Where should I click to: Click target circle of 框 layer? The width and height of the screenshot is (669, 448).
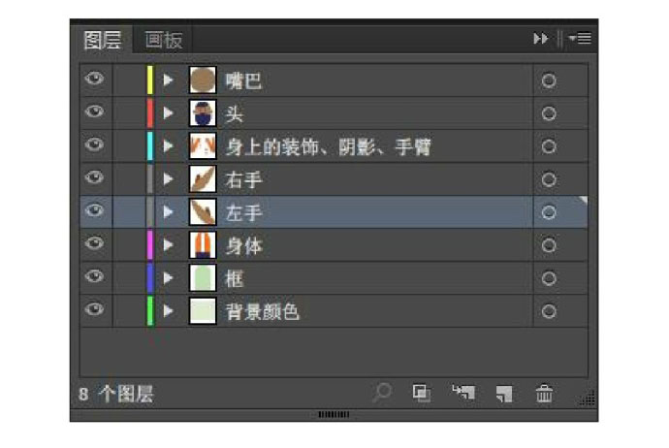click(549, 278)
